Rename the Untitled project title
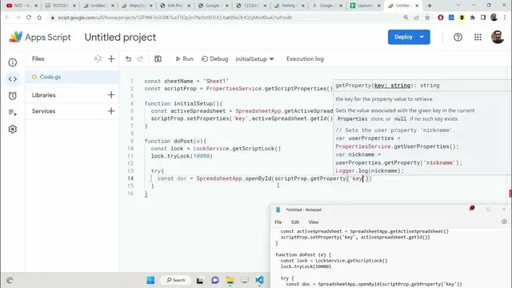Viewport: 512px width, 288px height. [x=120, y=38]
